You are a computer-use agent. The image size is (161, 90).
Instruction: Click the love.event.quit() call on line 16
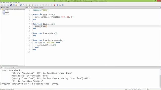[47, 45]
